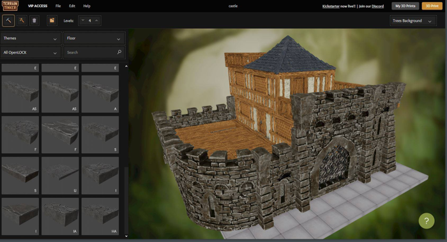
Task: Open the Edit menu
Action: (x=72, y=6)
